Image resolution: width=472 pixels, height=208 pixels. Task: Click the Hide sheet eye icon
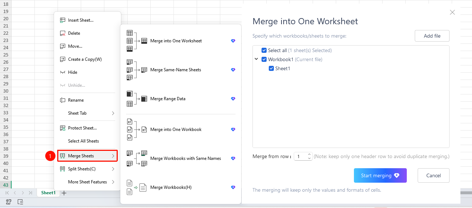pyautogui.click(x=62, y=72)
